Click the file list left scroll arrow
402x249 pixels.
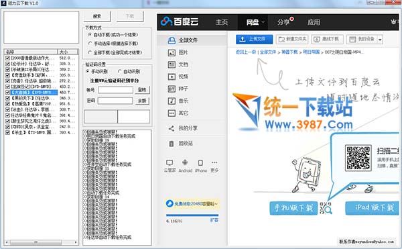click(x=7, y=242)
